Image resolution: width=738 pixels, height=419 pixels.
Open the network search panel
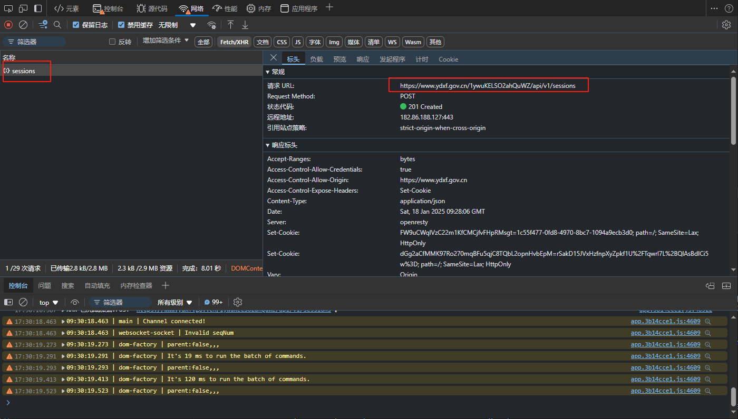[x=57, y=25]
